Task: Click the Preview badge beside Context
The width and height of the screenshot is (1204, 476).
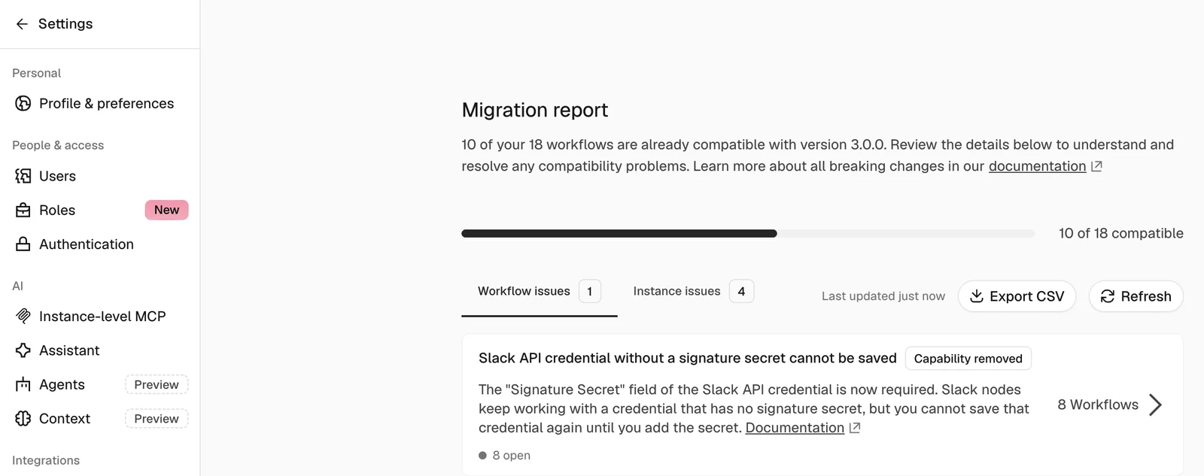Action: click(157, 418)
